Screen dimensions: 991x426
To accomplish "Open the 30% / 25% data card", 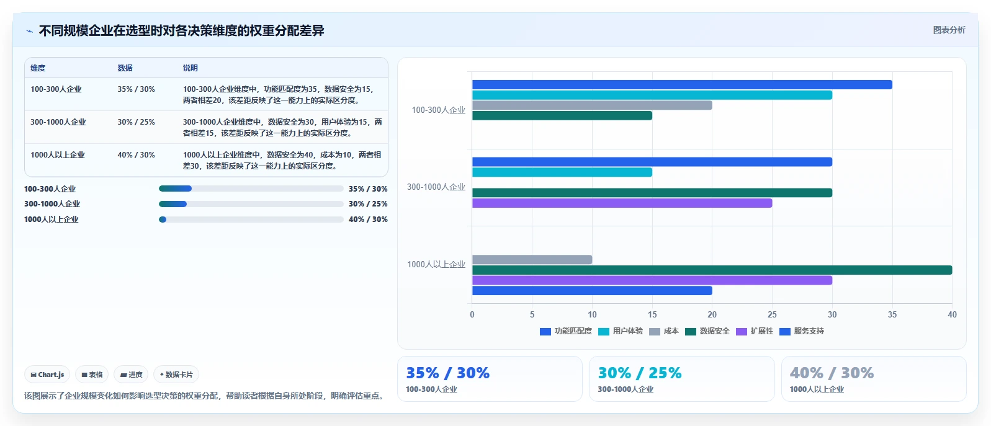I will (682, 379).
